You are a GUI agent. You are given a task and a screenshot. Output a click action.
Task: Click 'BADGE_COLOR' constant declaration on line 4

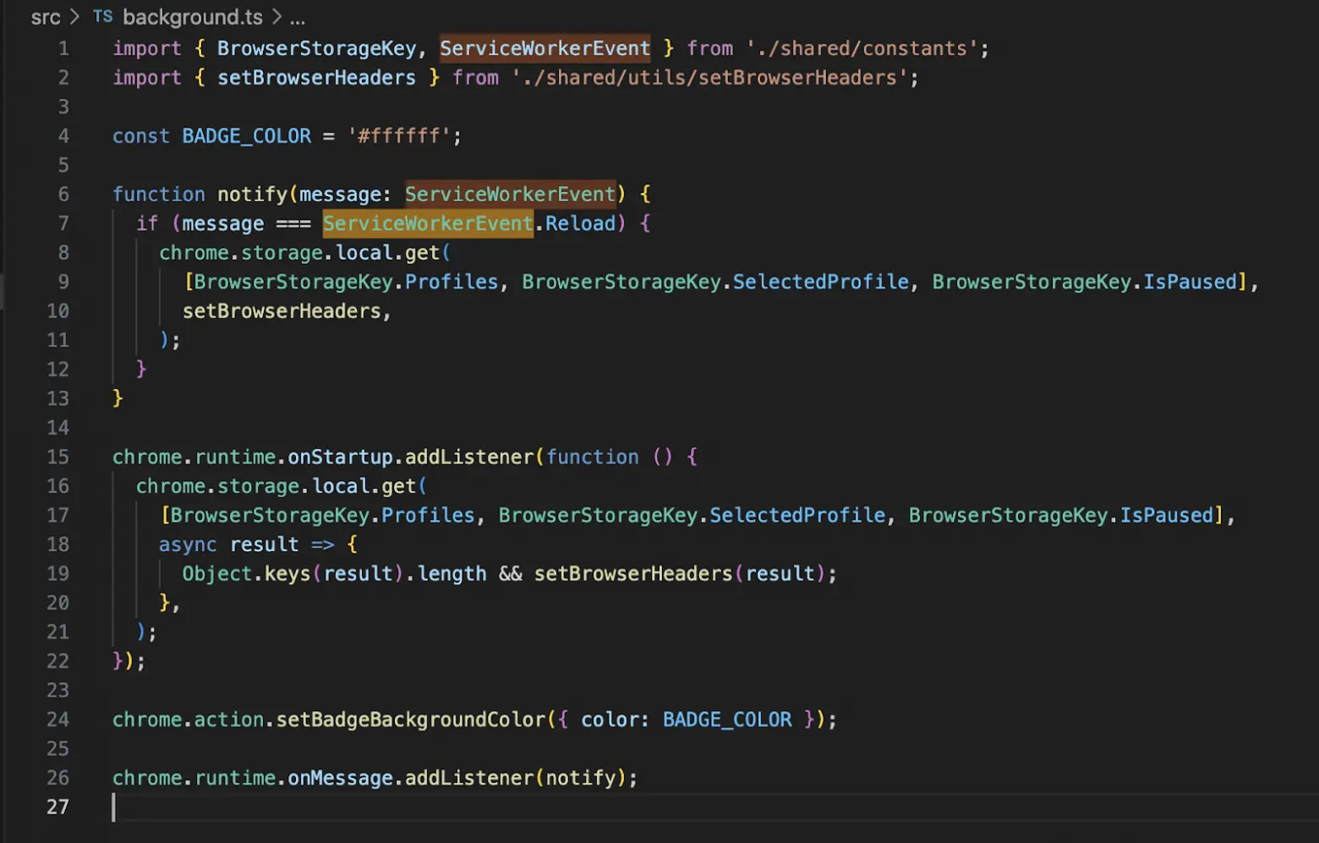point(246,136)
